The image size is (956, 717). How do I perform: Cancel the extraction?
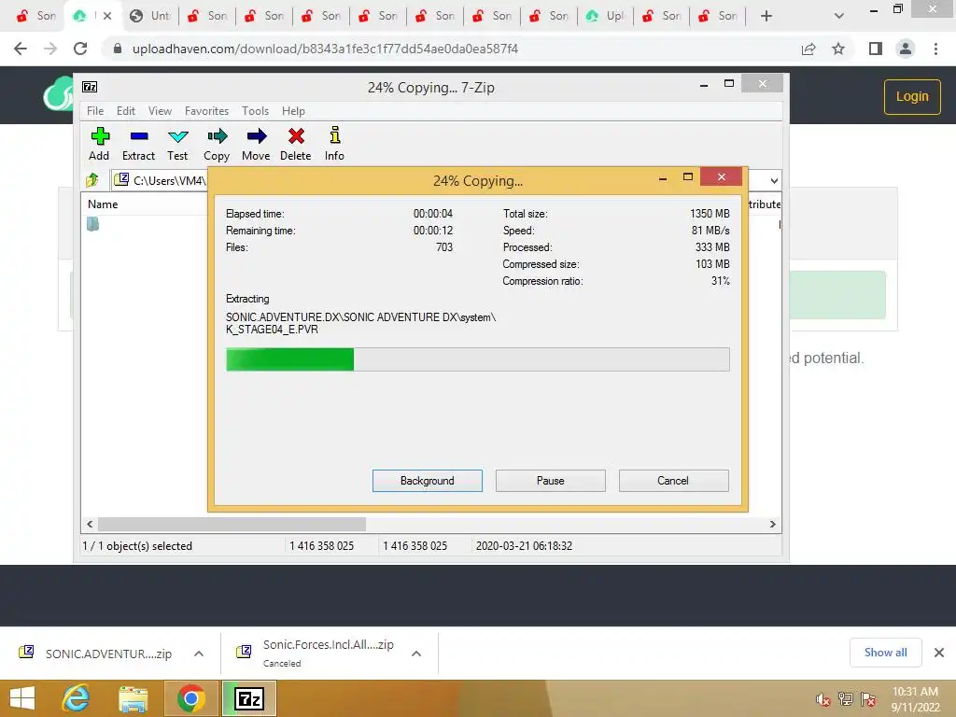click(x=674, y=481)
